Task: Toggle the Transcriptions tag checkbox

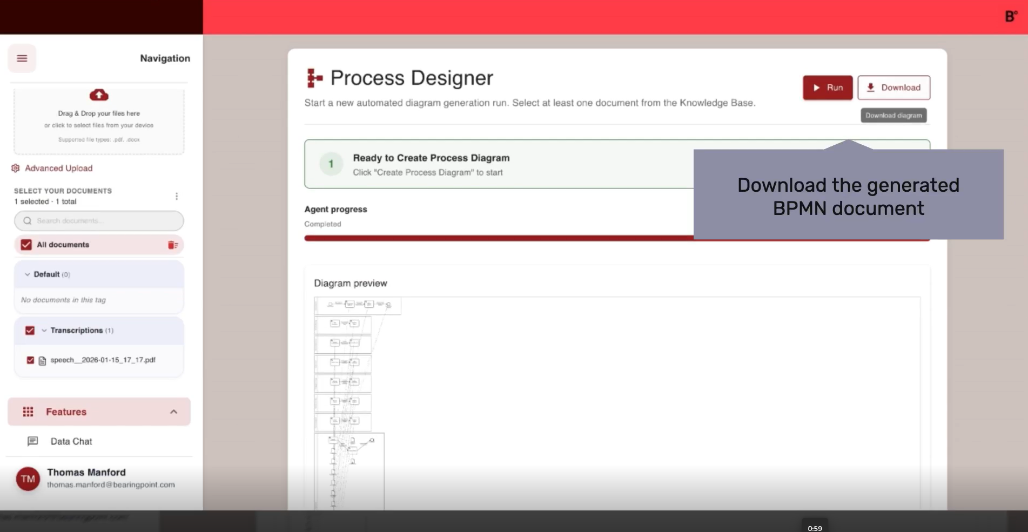Action: click(30, 331)
